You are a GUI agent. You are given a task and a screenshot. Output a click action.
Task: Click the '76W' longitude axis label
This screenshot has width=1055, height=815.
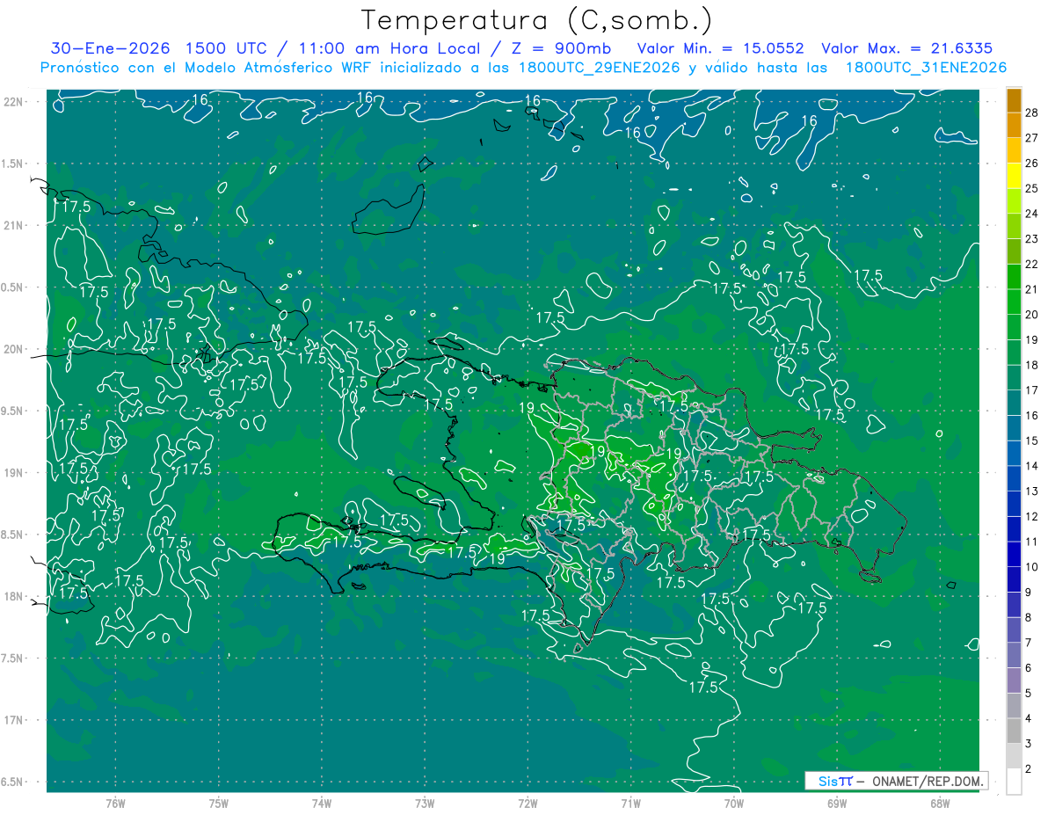point(115,803)
